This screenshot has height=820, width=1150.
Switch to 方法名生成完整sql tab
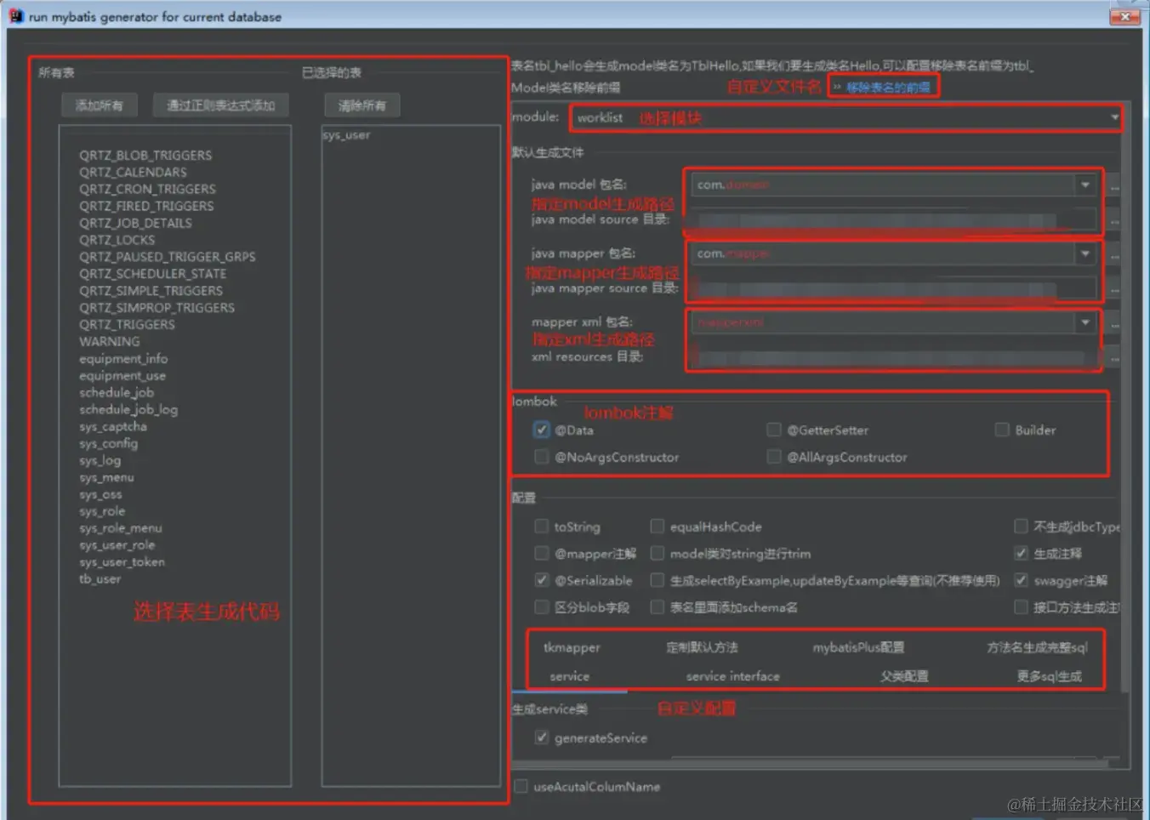click(x=1037, y=647)
